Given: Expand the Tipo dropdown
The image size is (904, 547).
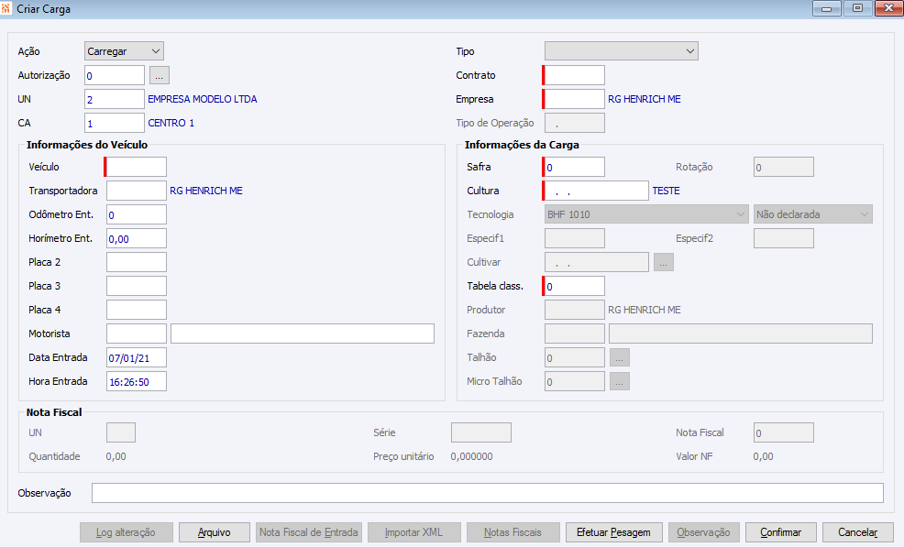Looking at the screenshot, I should click(x=622, y=51).
